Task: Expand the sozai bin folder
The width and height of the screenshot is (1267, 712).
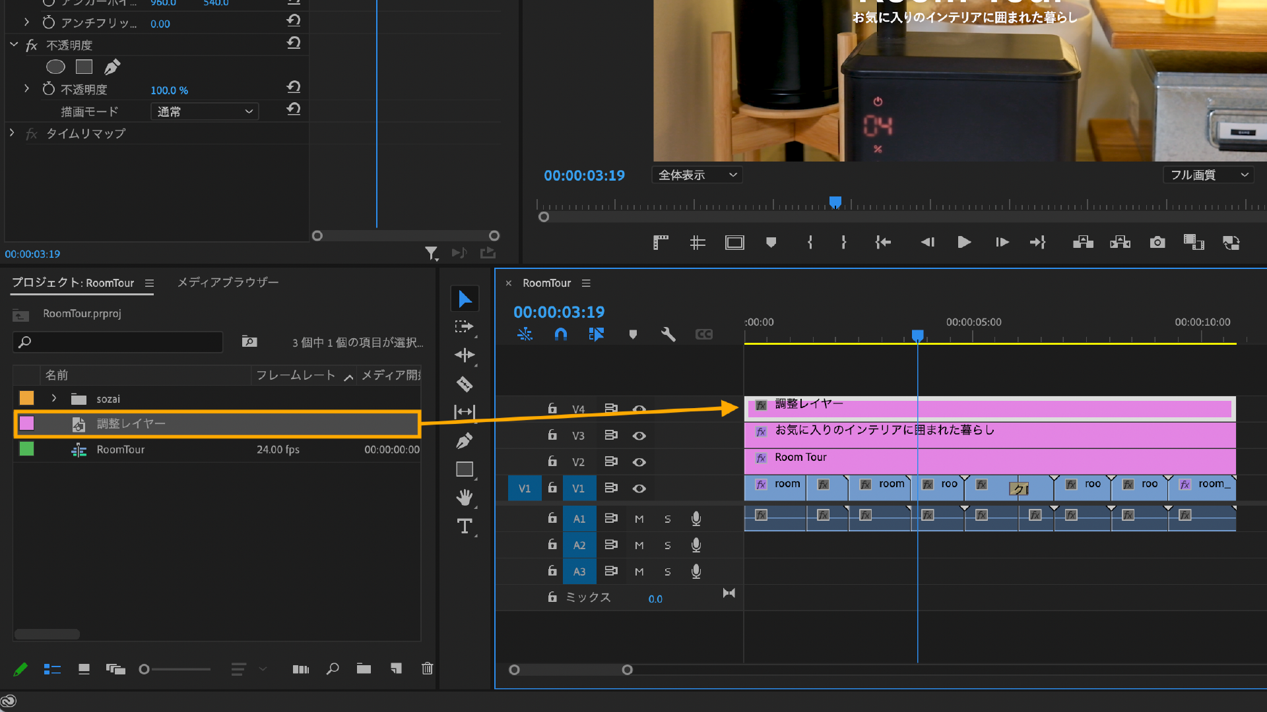Action: pos(54,398)
